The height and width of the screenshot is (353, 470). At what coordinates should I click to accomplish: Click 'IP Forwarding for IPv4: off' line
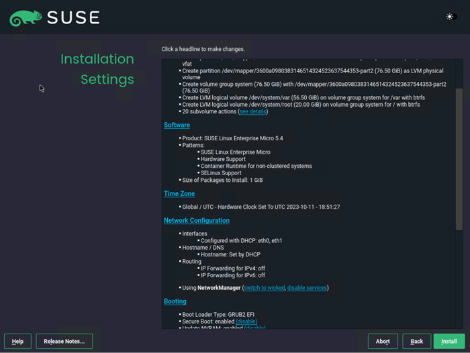coord(233,268)
